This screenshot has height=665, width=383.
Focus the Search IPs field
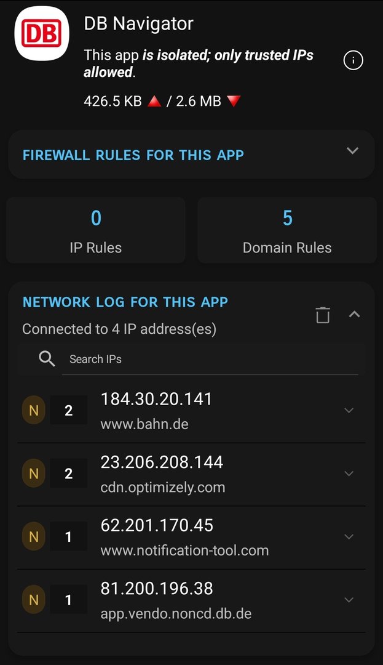209,360
